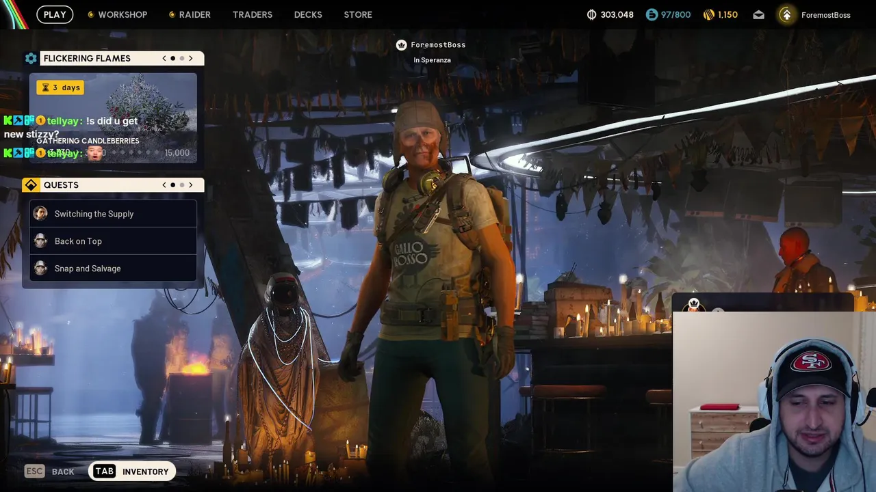Go to previous Flickering Flames page

[164, 58]
